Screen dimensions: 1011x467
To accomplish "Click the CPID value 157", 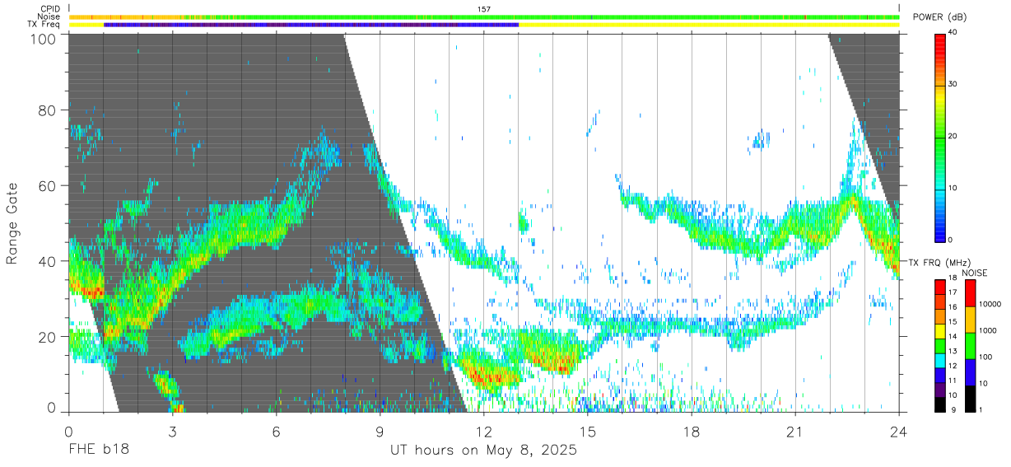I will (x=484, y=8).
